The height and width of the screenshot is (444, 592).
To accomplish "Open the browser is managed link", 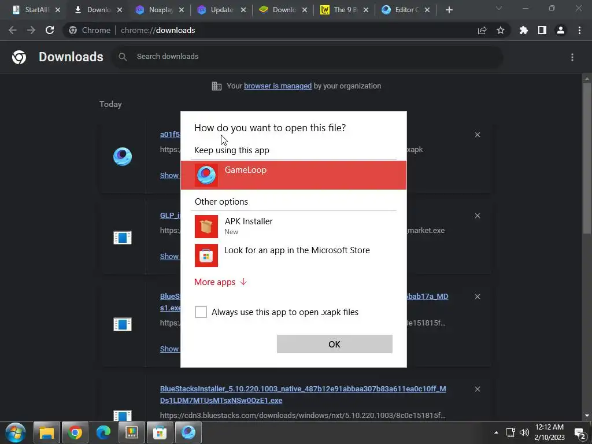I will click(x=278, y=86).
